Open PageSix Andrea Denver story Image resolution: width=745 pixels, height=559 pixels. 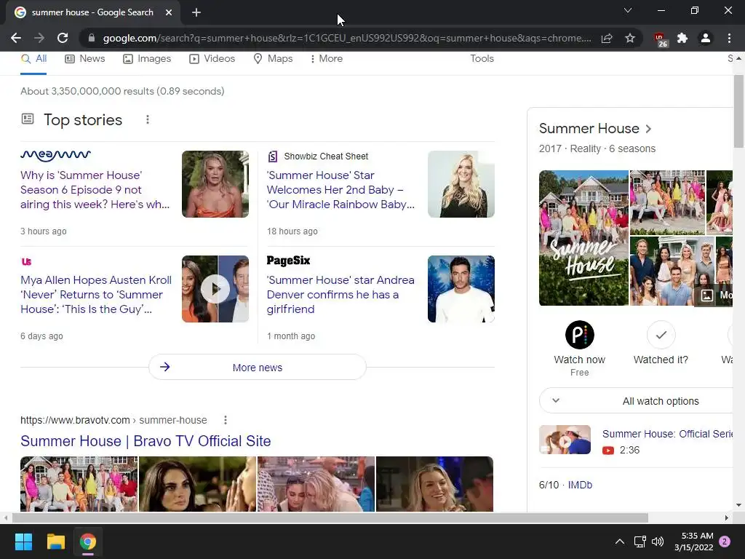[340, 295]
